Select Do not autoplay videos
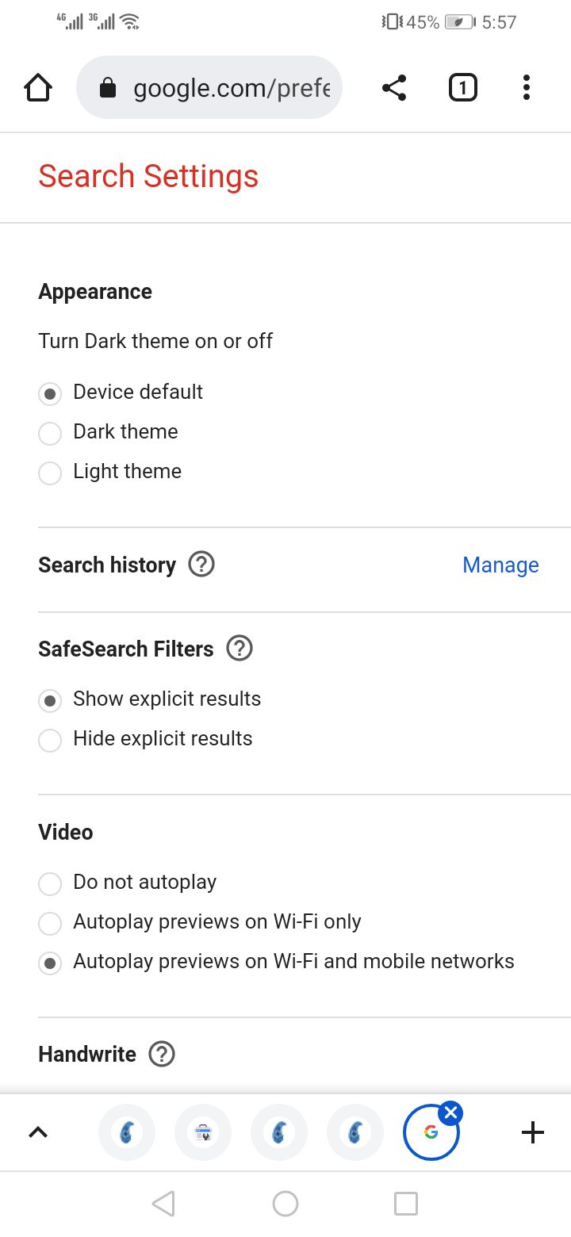The height and width of the screenshot is (1237, 571). pyautogui.click(x=50, y=883)
